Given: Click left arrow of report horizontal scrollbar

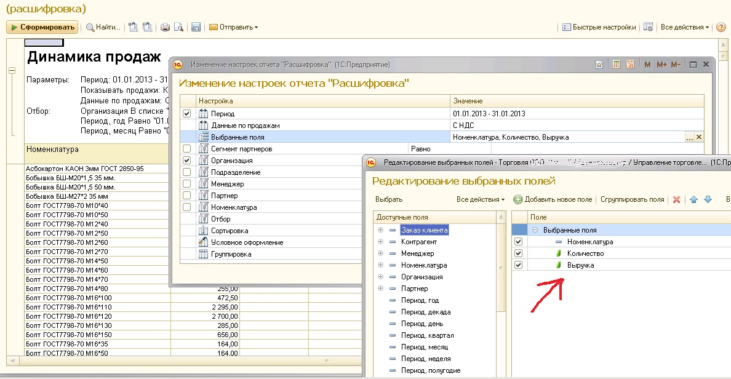Looking at the screenshot, I should [x=12, y=361].
